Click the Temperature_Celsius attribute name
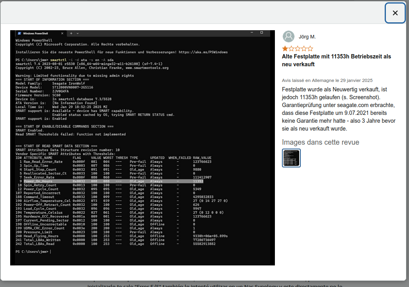 point(43,213)
